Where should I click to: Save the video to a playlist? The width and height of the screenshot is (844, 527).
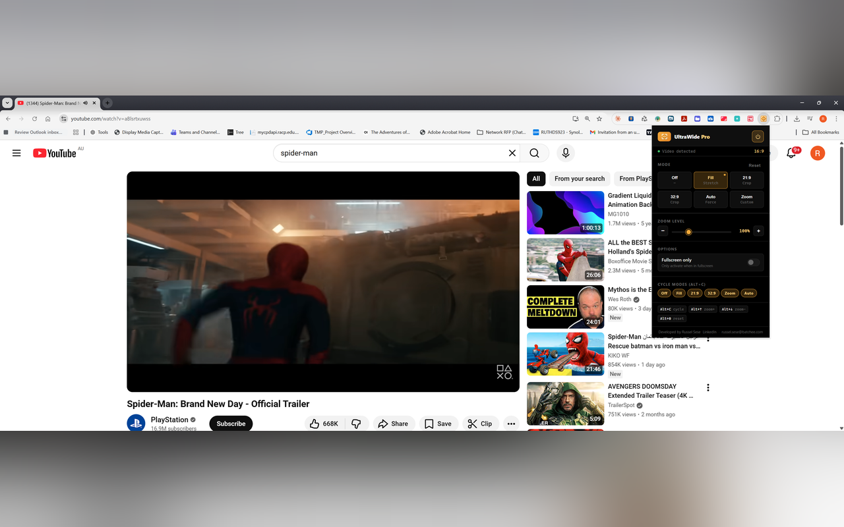438,424
